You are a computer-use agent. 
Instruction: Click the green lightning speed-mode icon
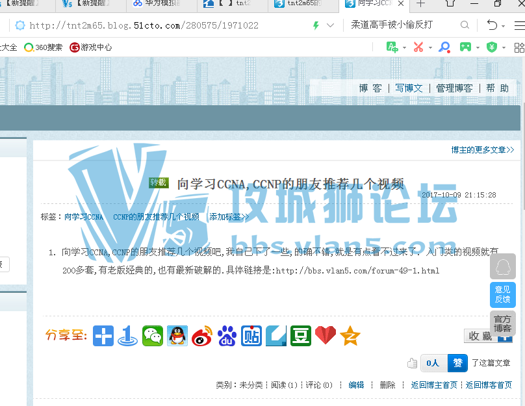(x=316, y=25)
